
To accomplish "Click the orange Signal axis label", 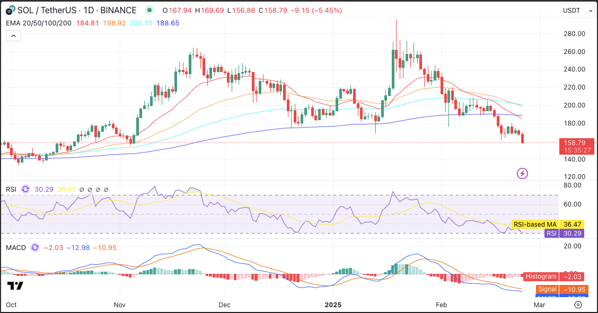I will pos(547,289).
